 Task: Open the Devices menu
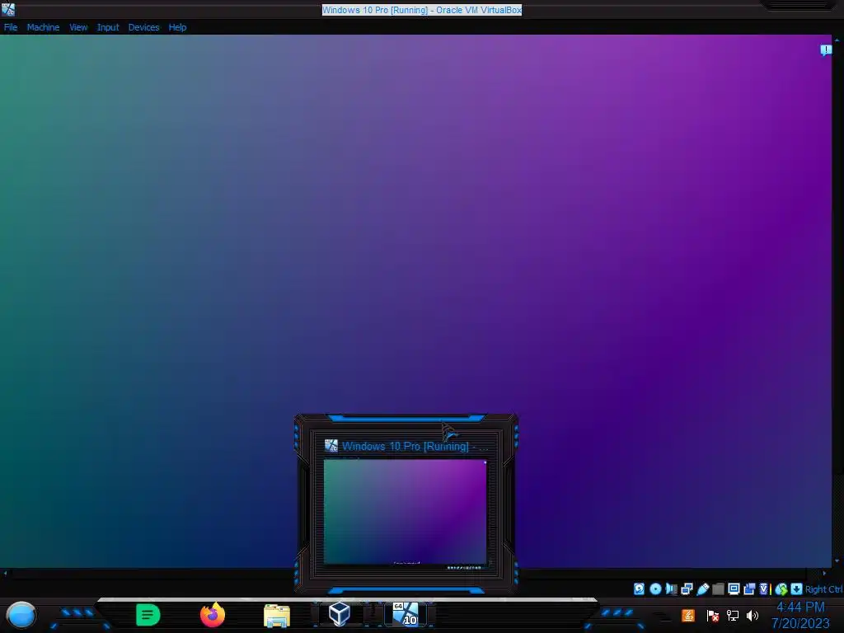(x=143, y=27)
